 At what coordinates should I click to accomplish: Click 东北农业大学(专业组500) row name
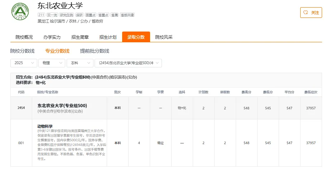[62, 105]
